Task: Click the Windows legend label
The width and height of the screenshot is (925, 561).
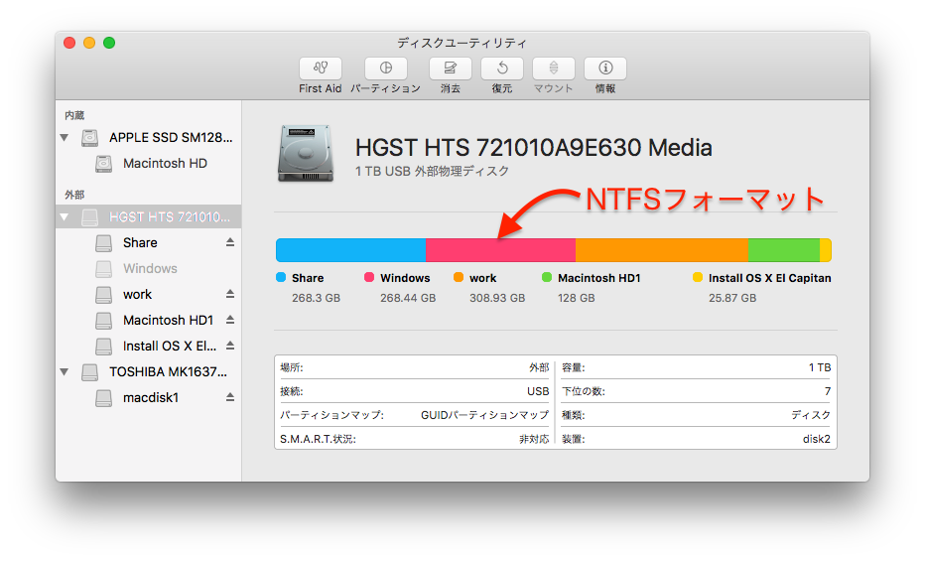Action: pos(405,278)
